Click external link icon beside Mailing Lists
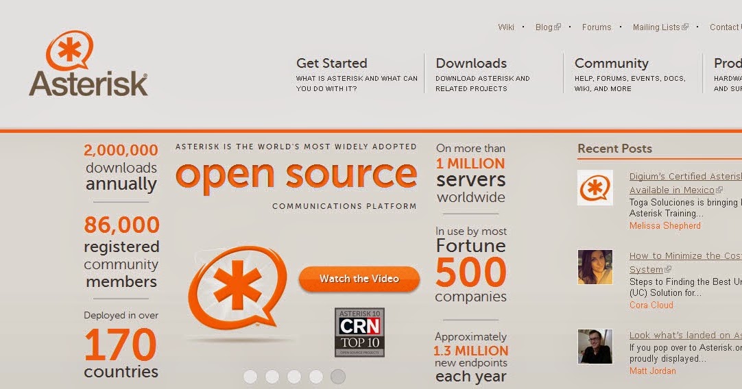This screenshot has width=742, height=389. 685,27
